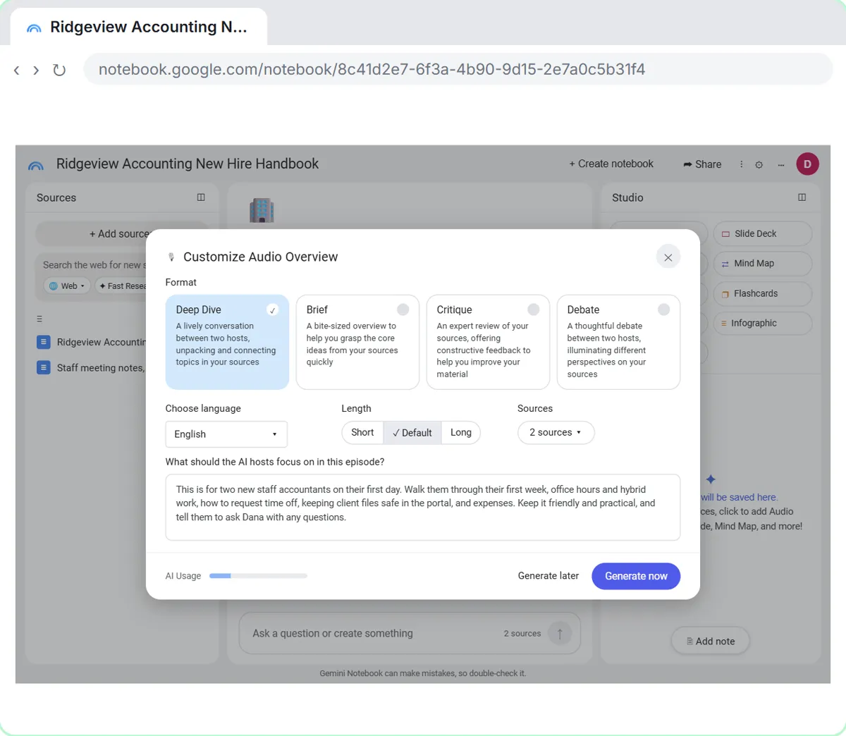Click the Generate now button

pyautogui.click(x=636, y=576)
